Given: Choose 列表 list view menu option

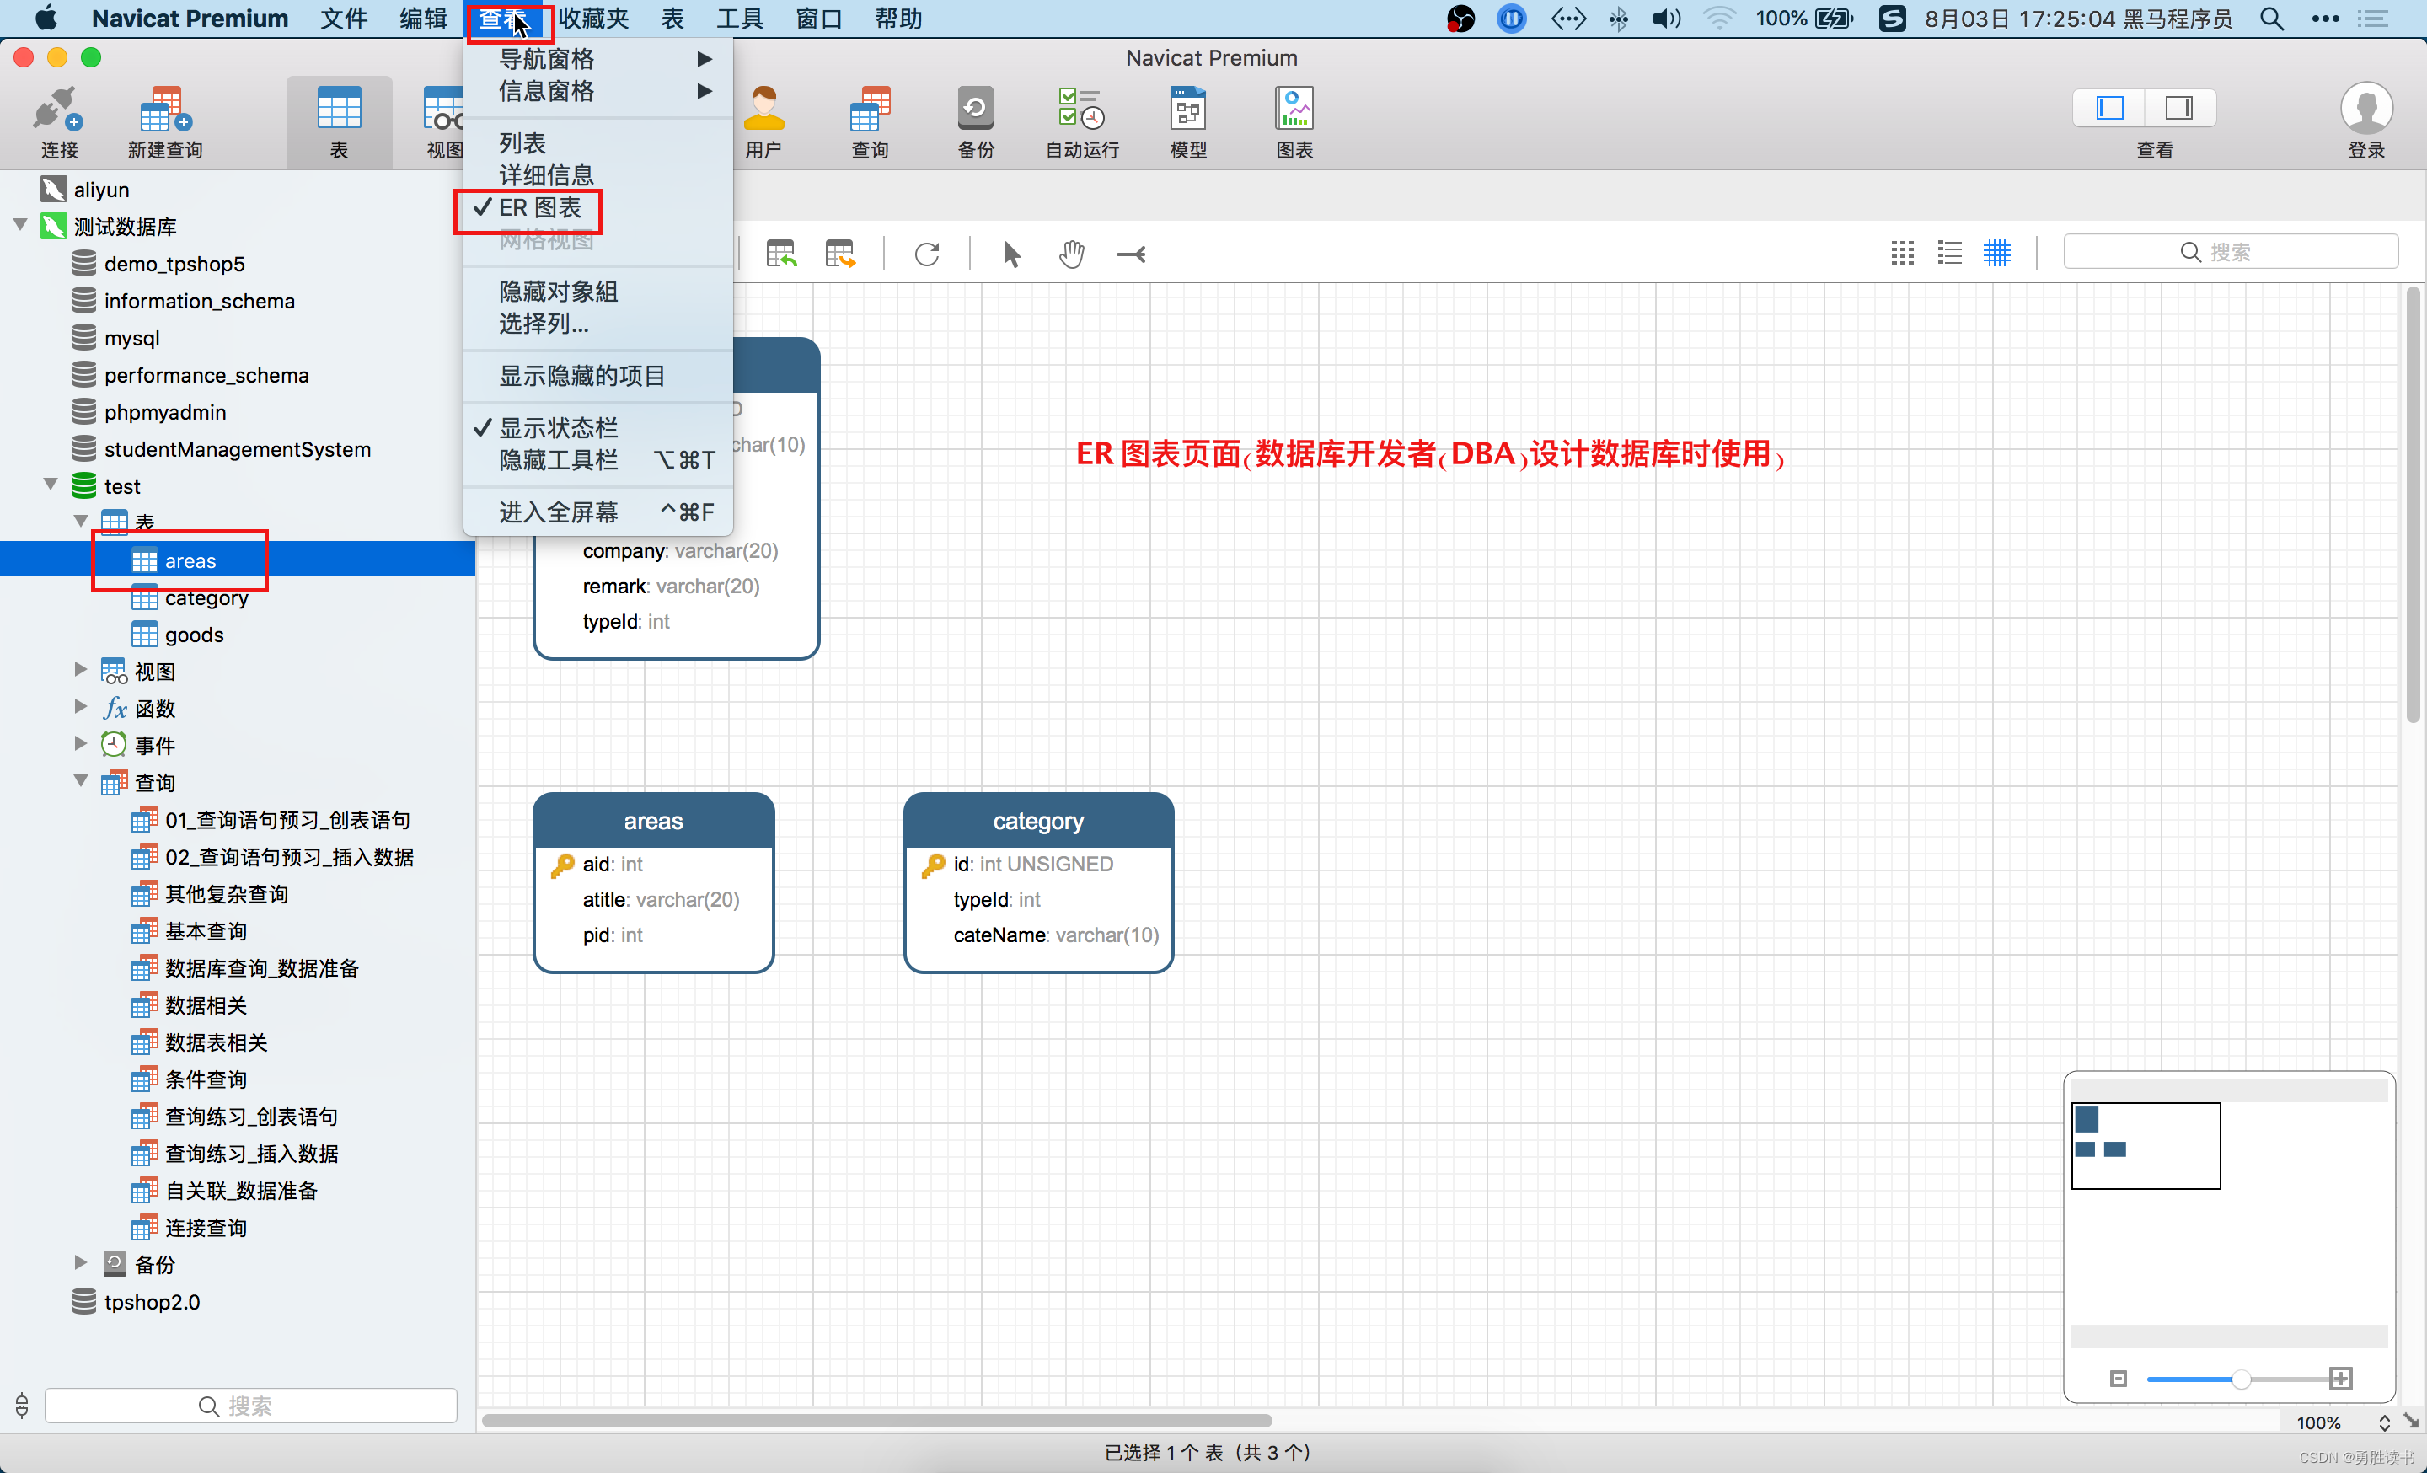Looking at the screenshot, I should [x=522, y=144].
